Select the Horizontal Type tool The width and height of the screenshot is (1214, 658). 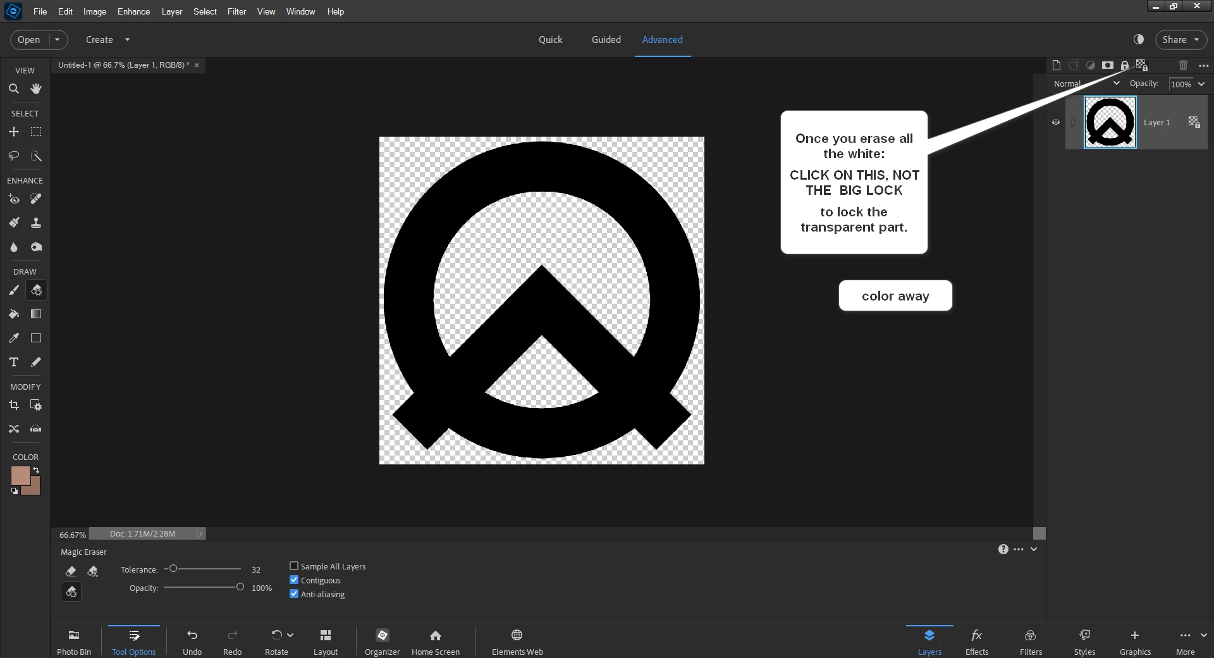[x=13, y=362]
